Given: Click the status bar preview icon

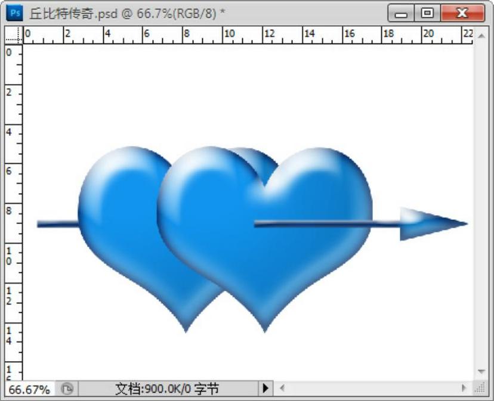Looking at the screenshot, I should (67, 389).
